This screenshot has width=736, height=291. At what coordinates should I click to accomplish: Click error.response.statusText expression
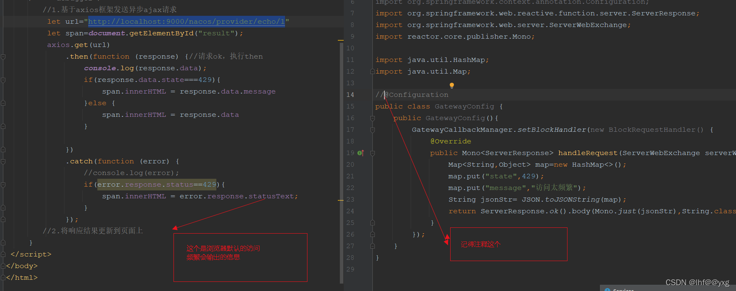point(236,196)
